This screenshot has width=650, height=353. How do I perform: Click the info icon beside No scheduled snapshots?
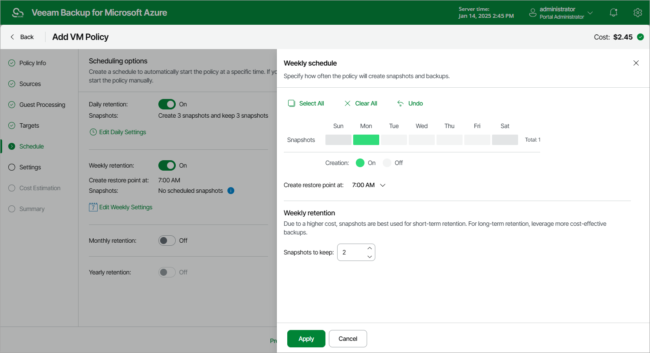click(231, 191)
